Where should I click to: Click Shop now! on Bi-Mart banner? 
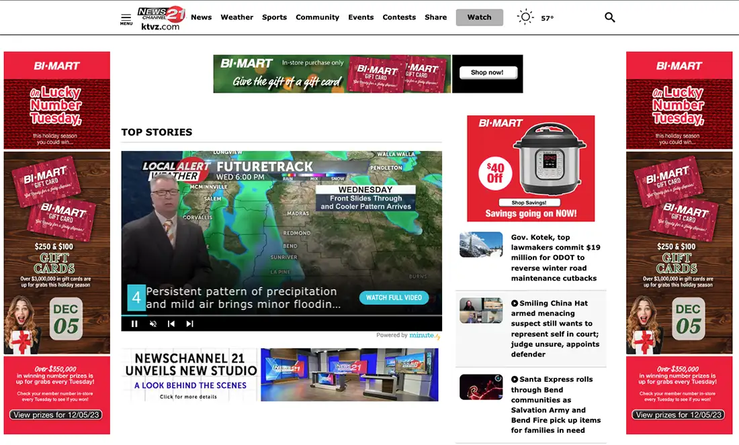tap(487, 72)
